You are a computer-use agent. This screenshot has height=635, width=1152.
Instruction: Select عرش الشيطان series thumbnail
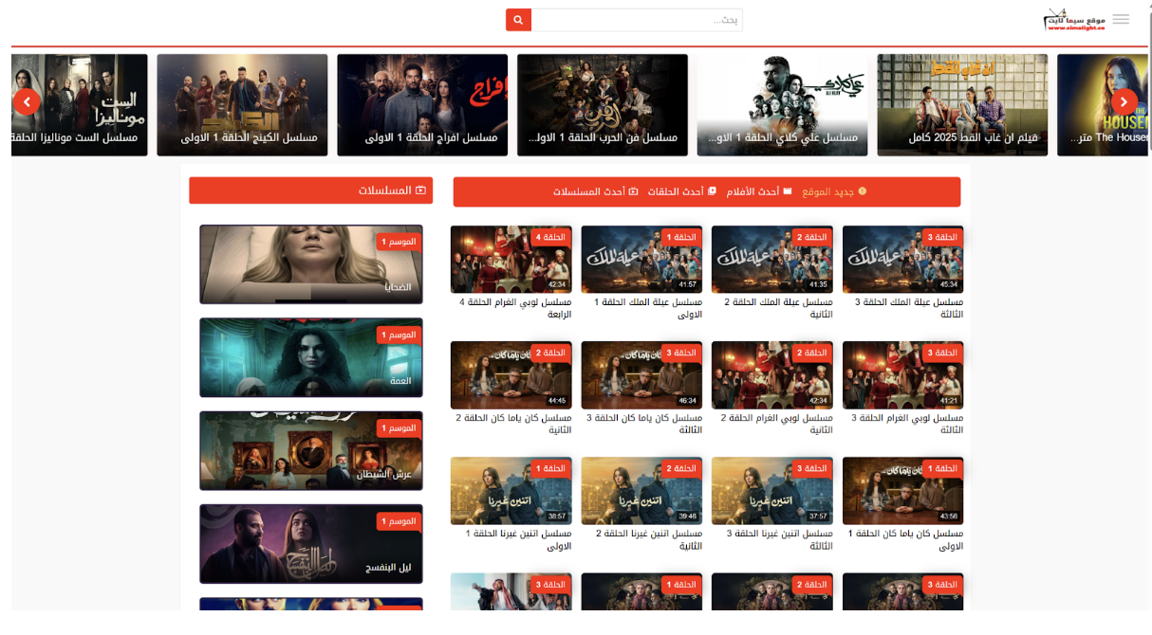tap(310, 450)
